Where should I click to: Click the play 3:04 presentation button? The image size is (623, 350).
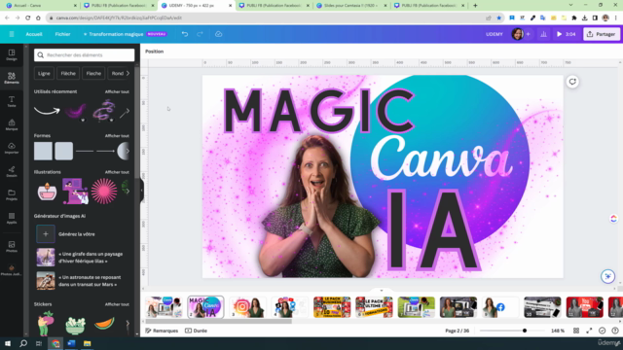567,34
